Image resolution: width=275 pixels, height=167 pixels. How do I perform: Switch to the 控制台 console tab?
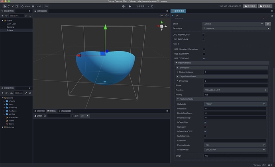[x=52, y=111]
